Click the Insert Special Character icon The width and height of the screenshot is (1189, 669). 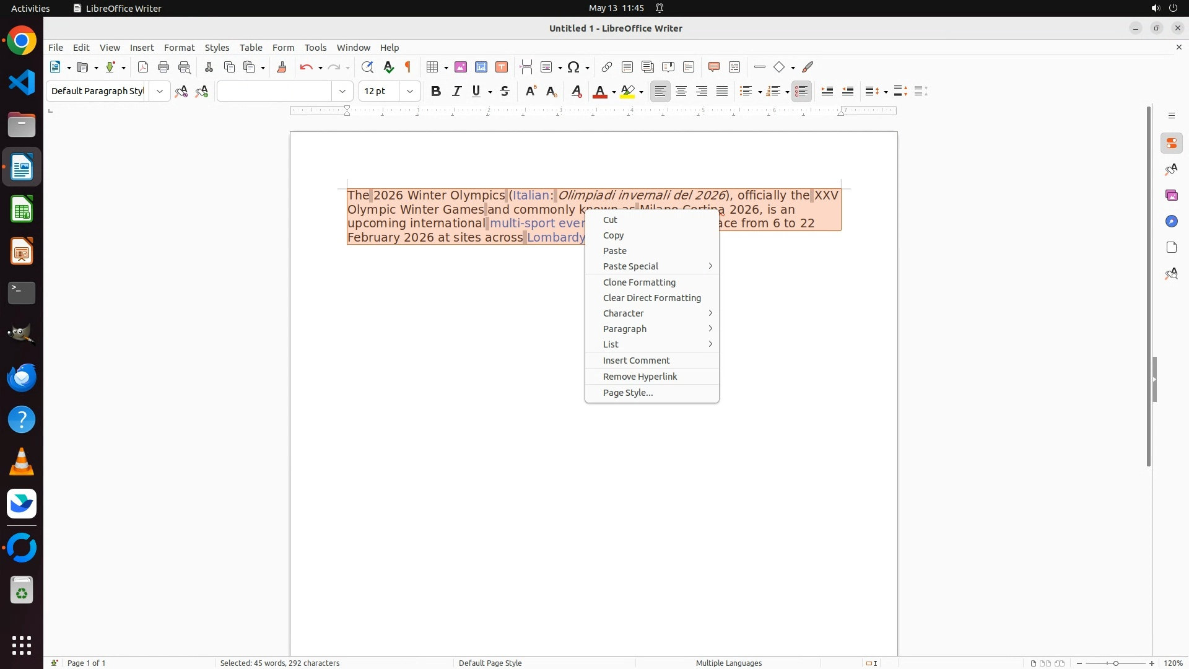(574, 67)
